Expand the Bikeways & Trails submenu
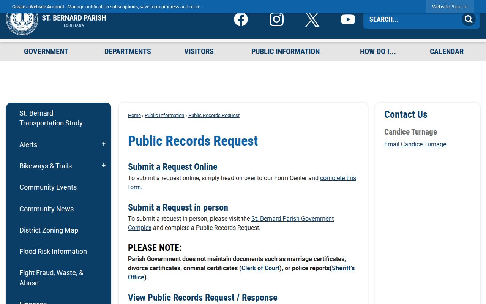This screenshot has height=304, width=486. 104,166
